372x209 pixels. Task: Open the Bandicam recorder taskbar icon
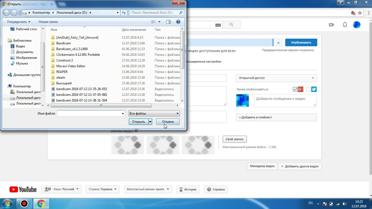(x=24, y=204)
